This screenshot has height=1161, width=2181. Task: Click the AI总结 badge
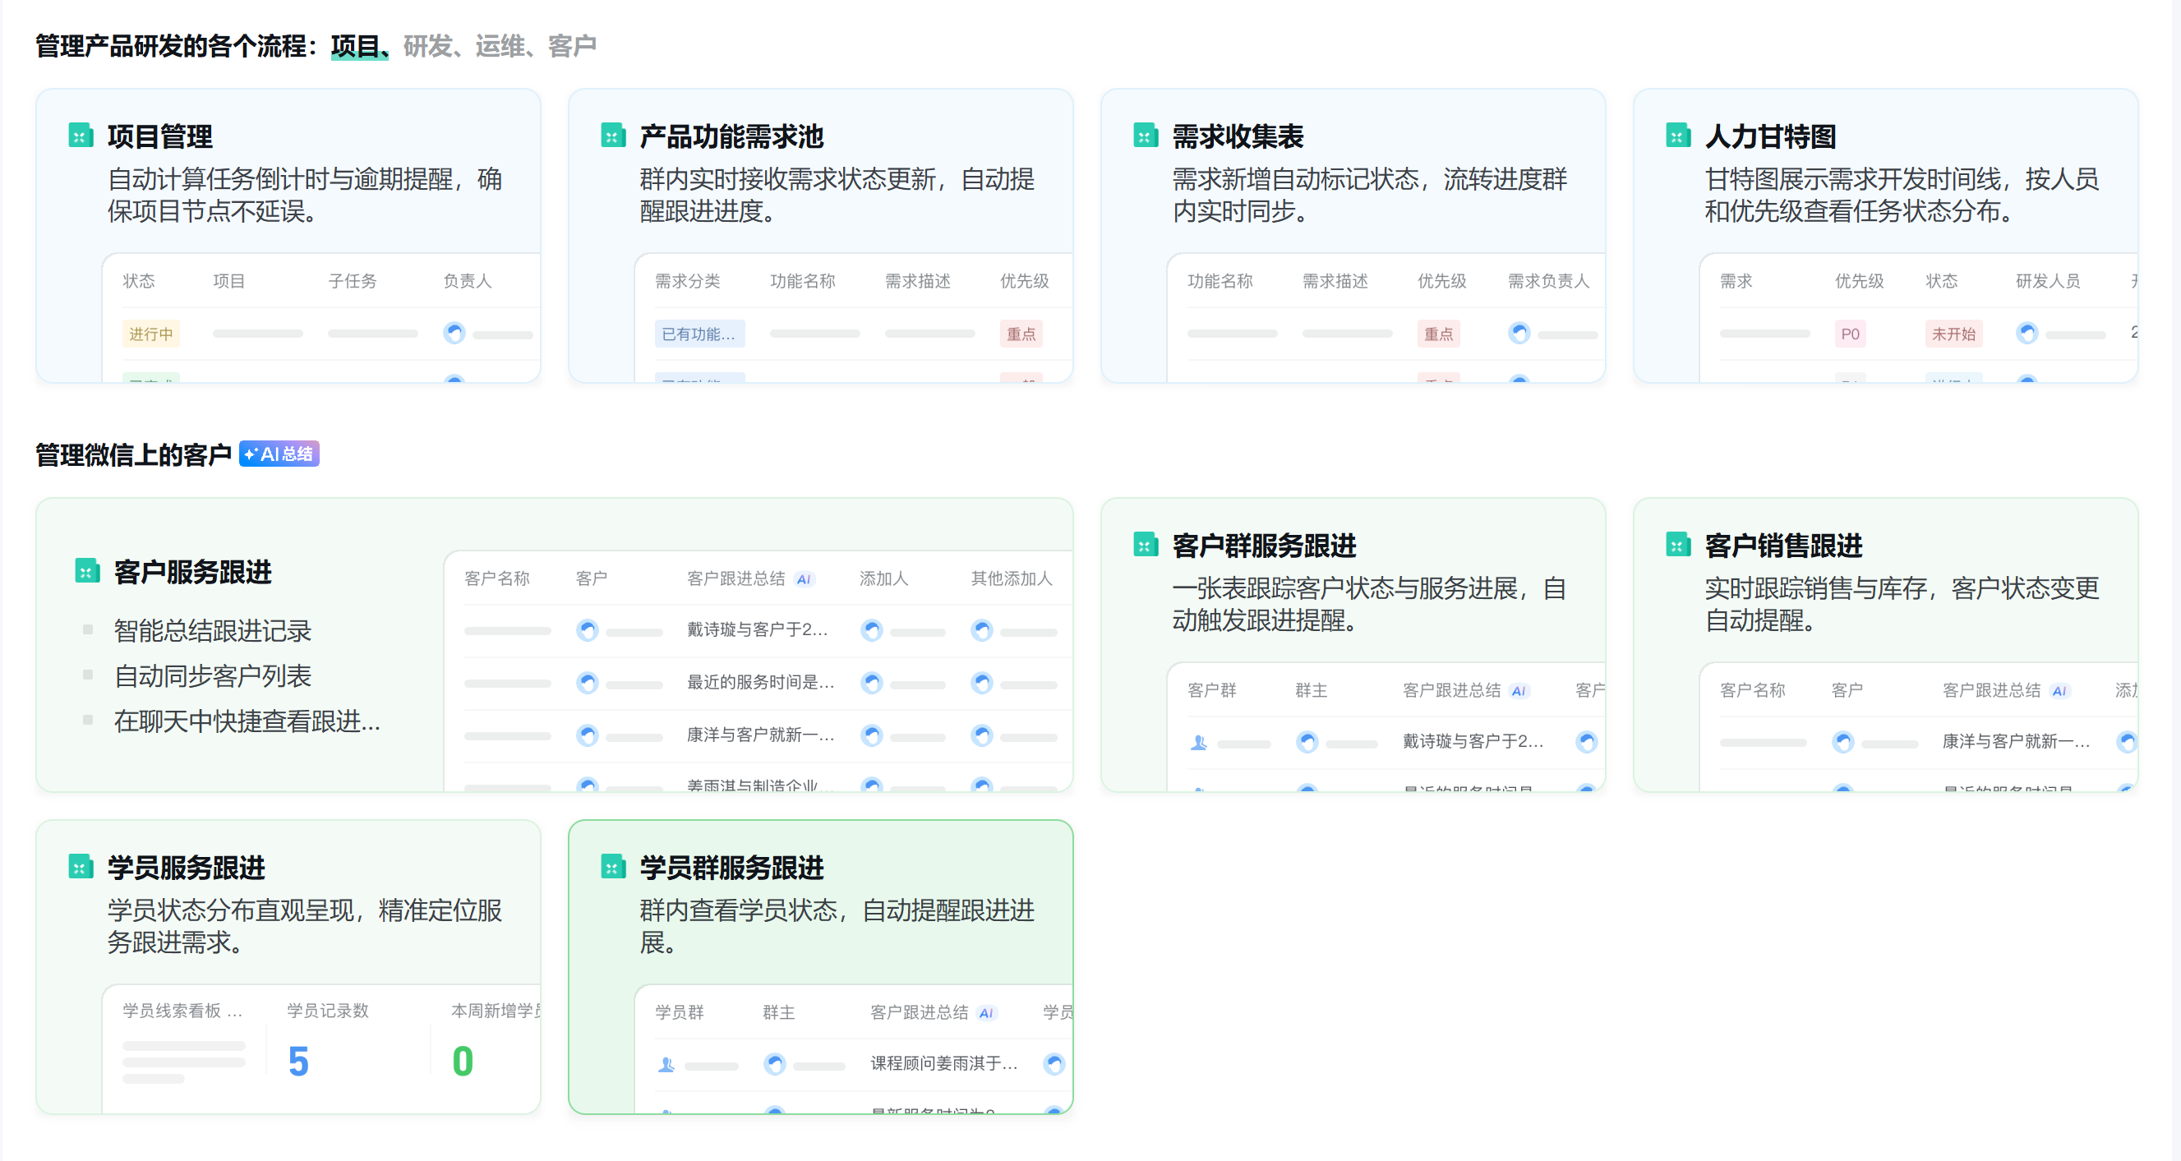(x=279, y=454)
